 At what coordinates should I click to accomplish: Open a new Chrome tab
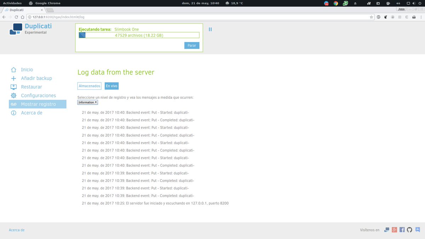pos(50,10)
